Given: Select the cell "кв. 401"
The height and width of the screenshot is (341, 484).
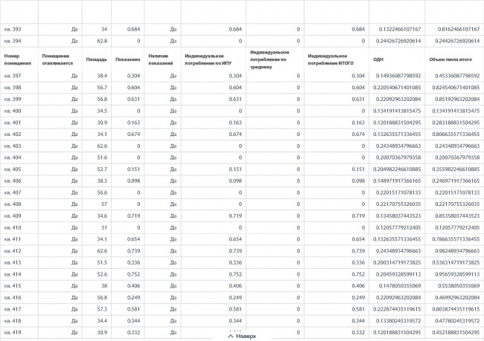Looking at the screenshot, I should pyautogui.click(x=13, y=123).
